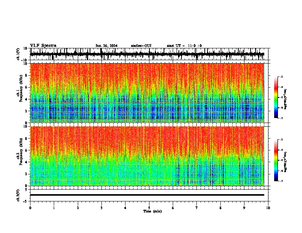Click the "-3" label on ch.2 colorbar
Viewport: 302px width, 233px height.
pos(281,140)
